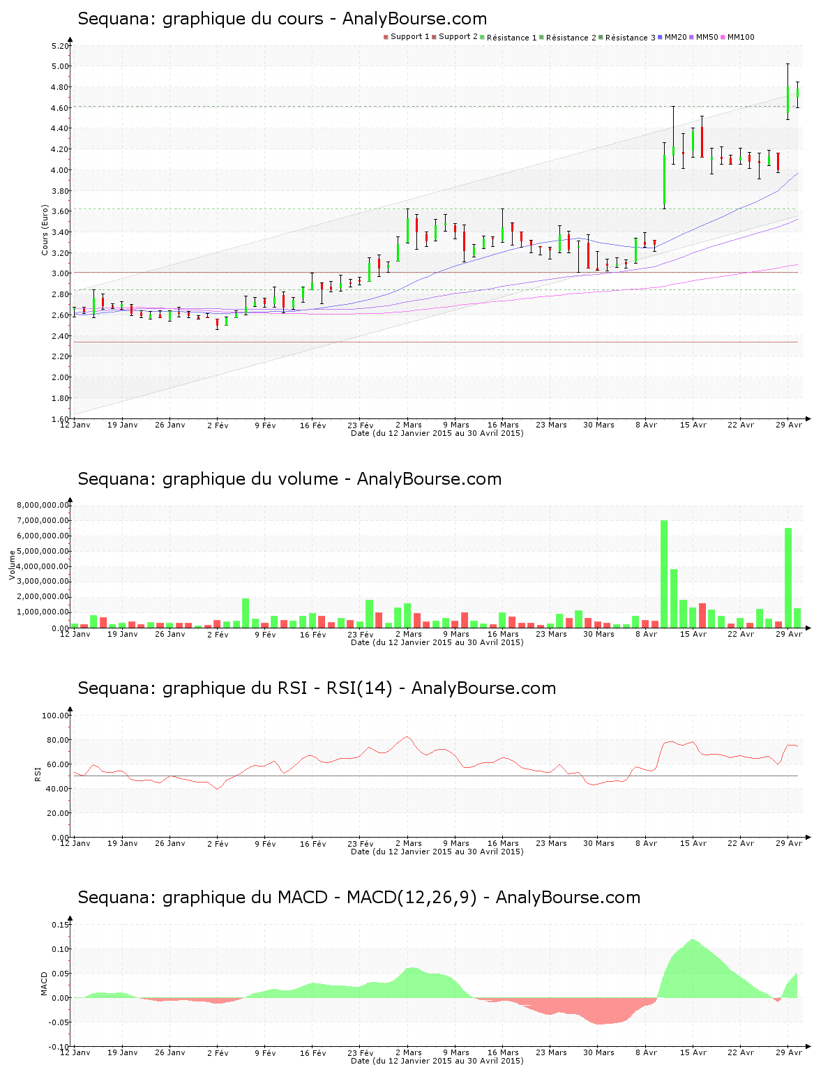Click the highest candlestick near 5.00 euros
Image resolution: width=837 pixels, height=1081 pixels.
coord(787,92)
